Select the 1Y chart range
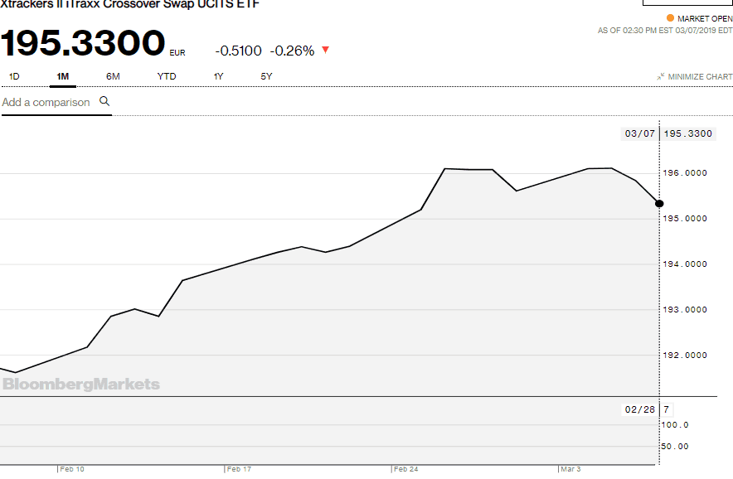733x479 pixels. click(x=218, y=76)
